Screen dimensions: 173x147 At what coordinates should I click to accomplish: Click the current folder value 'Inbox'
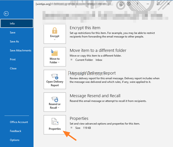(x=99, y=60)
